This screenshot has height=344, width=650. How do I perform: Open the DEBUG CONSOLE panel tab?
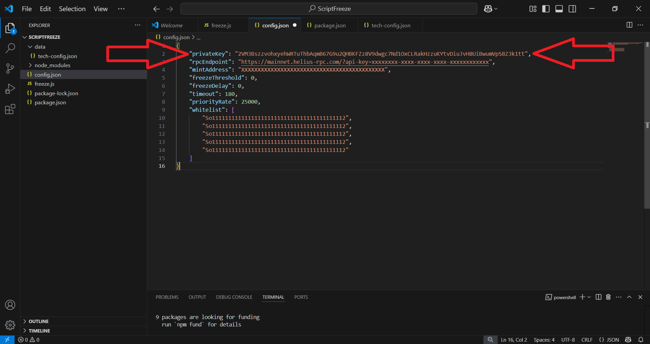pyautogui.click(x=234, y=297)
